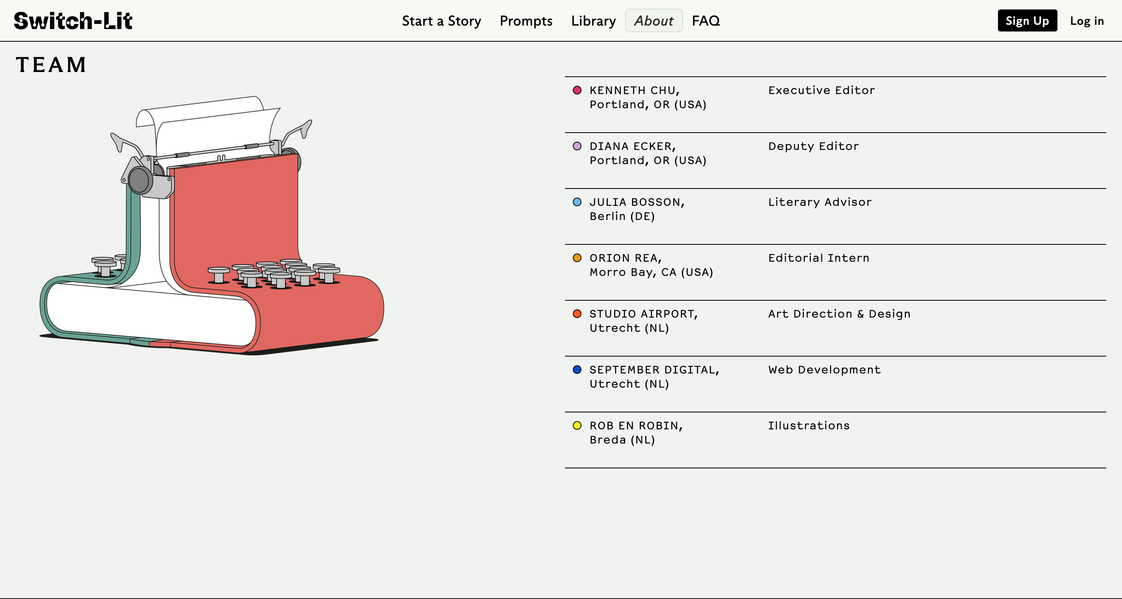Image resolution: width=1122 pixels, height=599 pixels.
Task: Open the FAQ page
Action: point(705,21)
